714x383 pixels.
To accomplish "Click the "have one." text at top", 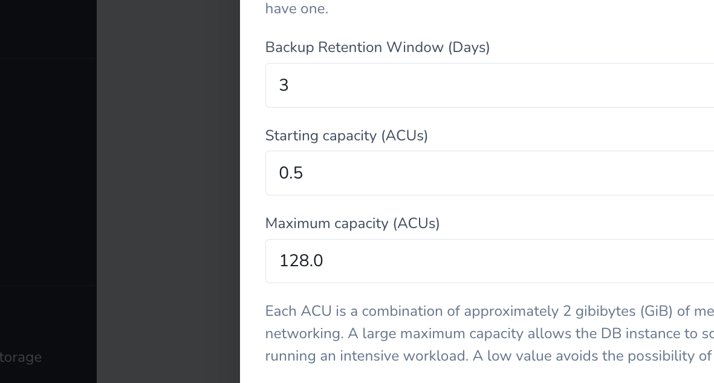I will [297, 9].
